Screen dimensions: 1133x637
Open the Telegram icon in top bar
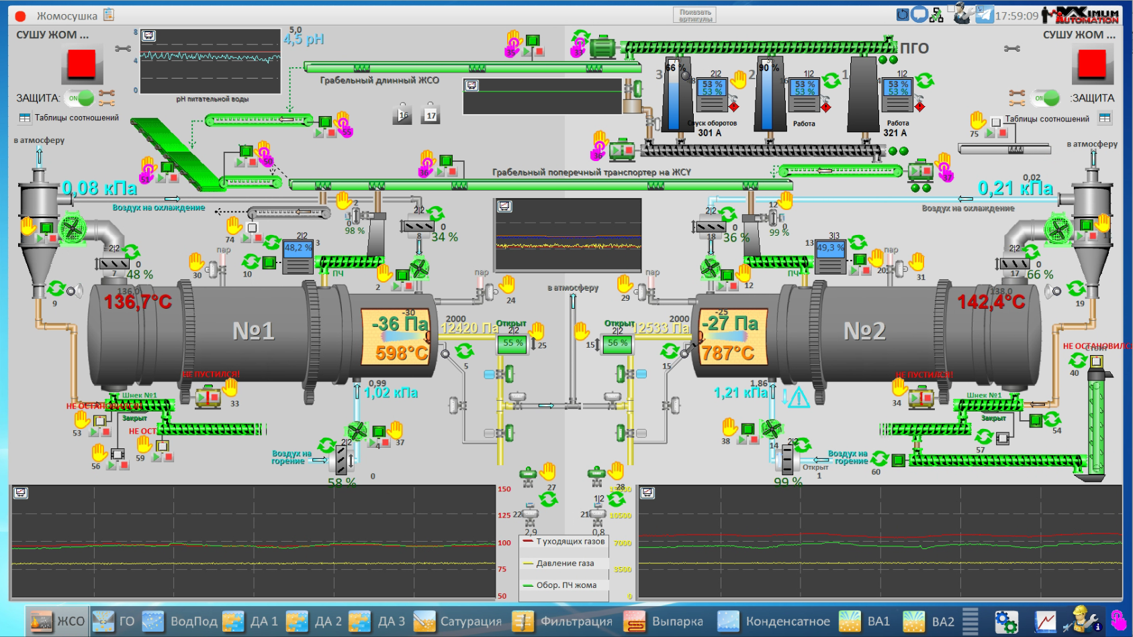pos(984,15)
